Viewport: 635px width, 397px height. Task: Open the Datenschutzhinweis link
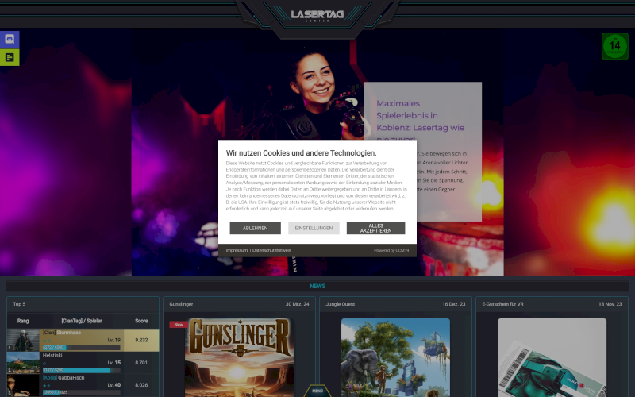pos(271,250)
